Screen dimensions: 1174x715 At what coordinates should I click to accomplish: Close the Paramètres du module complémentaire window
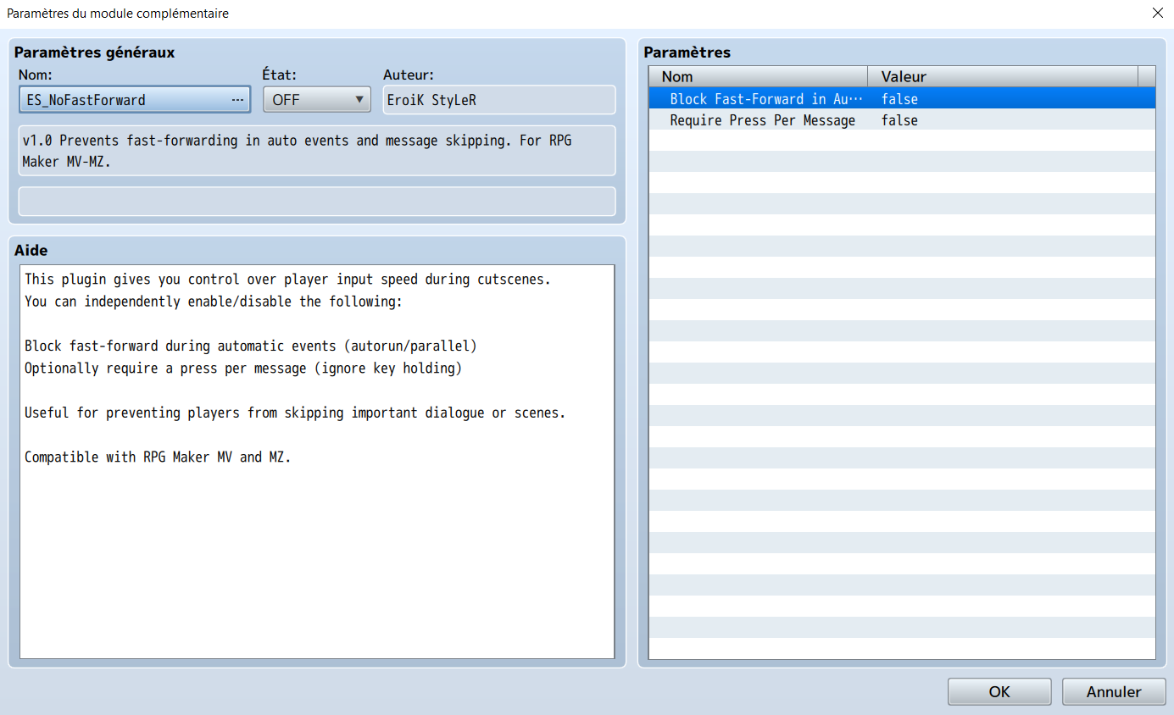(1158, 13)
